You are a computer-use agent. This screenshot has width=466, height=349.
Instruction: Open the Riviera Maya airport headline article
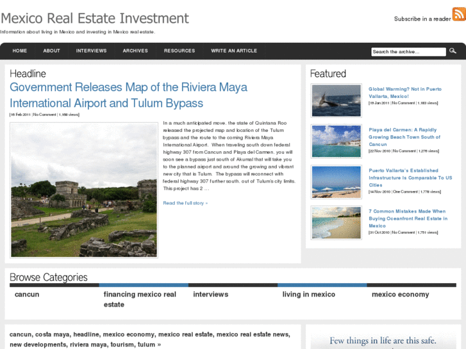(x=128, y=95)
